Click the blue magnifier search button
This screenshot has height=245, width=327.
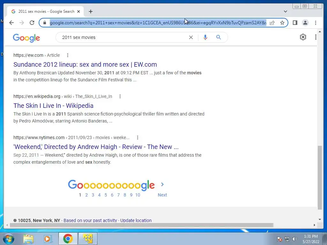pos(218,37)
